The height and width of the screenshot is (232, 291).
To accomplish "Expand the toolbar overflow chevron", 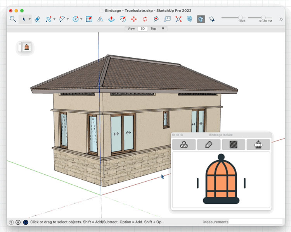I will pyautogui.click(x=281, y=19).
